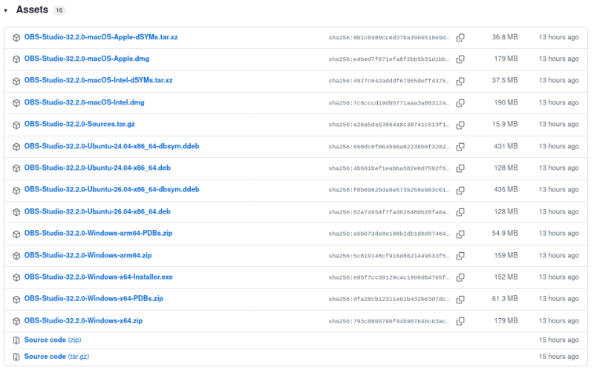Click sha256 hash starting e4bed7f871efa8f2
The height and width of the screenshot is (373, 594).
388,59
